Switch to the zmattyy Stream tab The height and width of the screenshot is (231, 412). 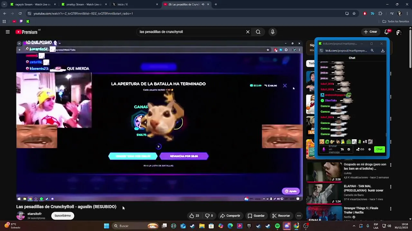84,4
